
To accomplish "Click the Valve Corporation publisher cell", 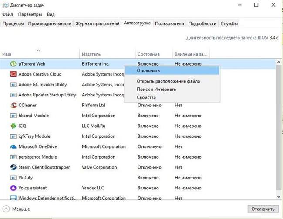I will pyautogui.click(x=99, y=167).
